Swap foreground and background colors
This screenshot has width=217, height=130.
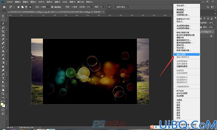pos(4,101)
